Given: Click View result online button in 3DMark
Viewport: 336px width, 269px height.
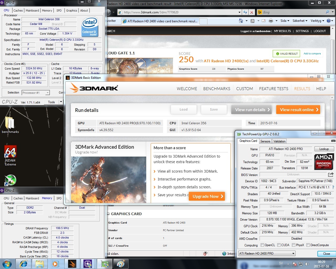Looking at the screenshot, I should [298, 110].
